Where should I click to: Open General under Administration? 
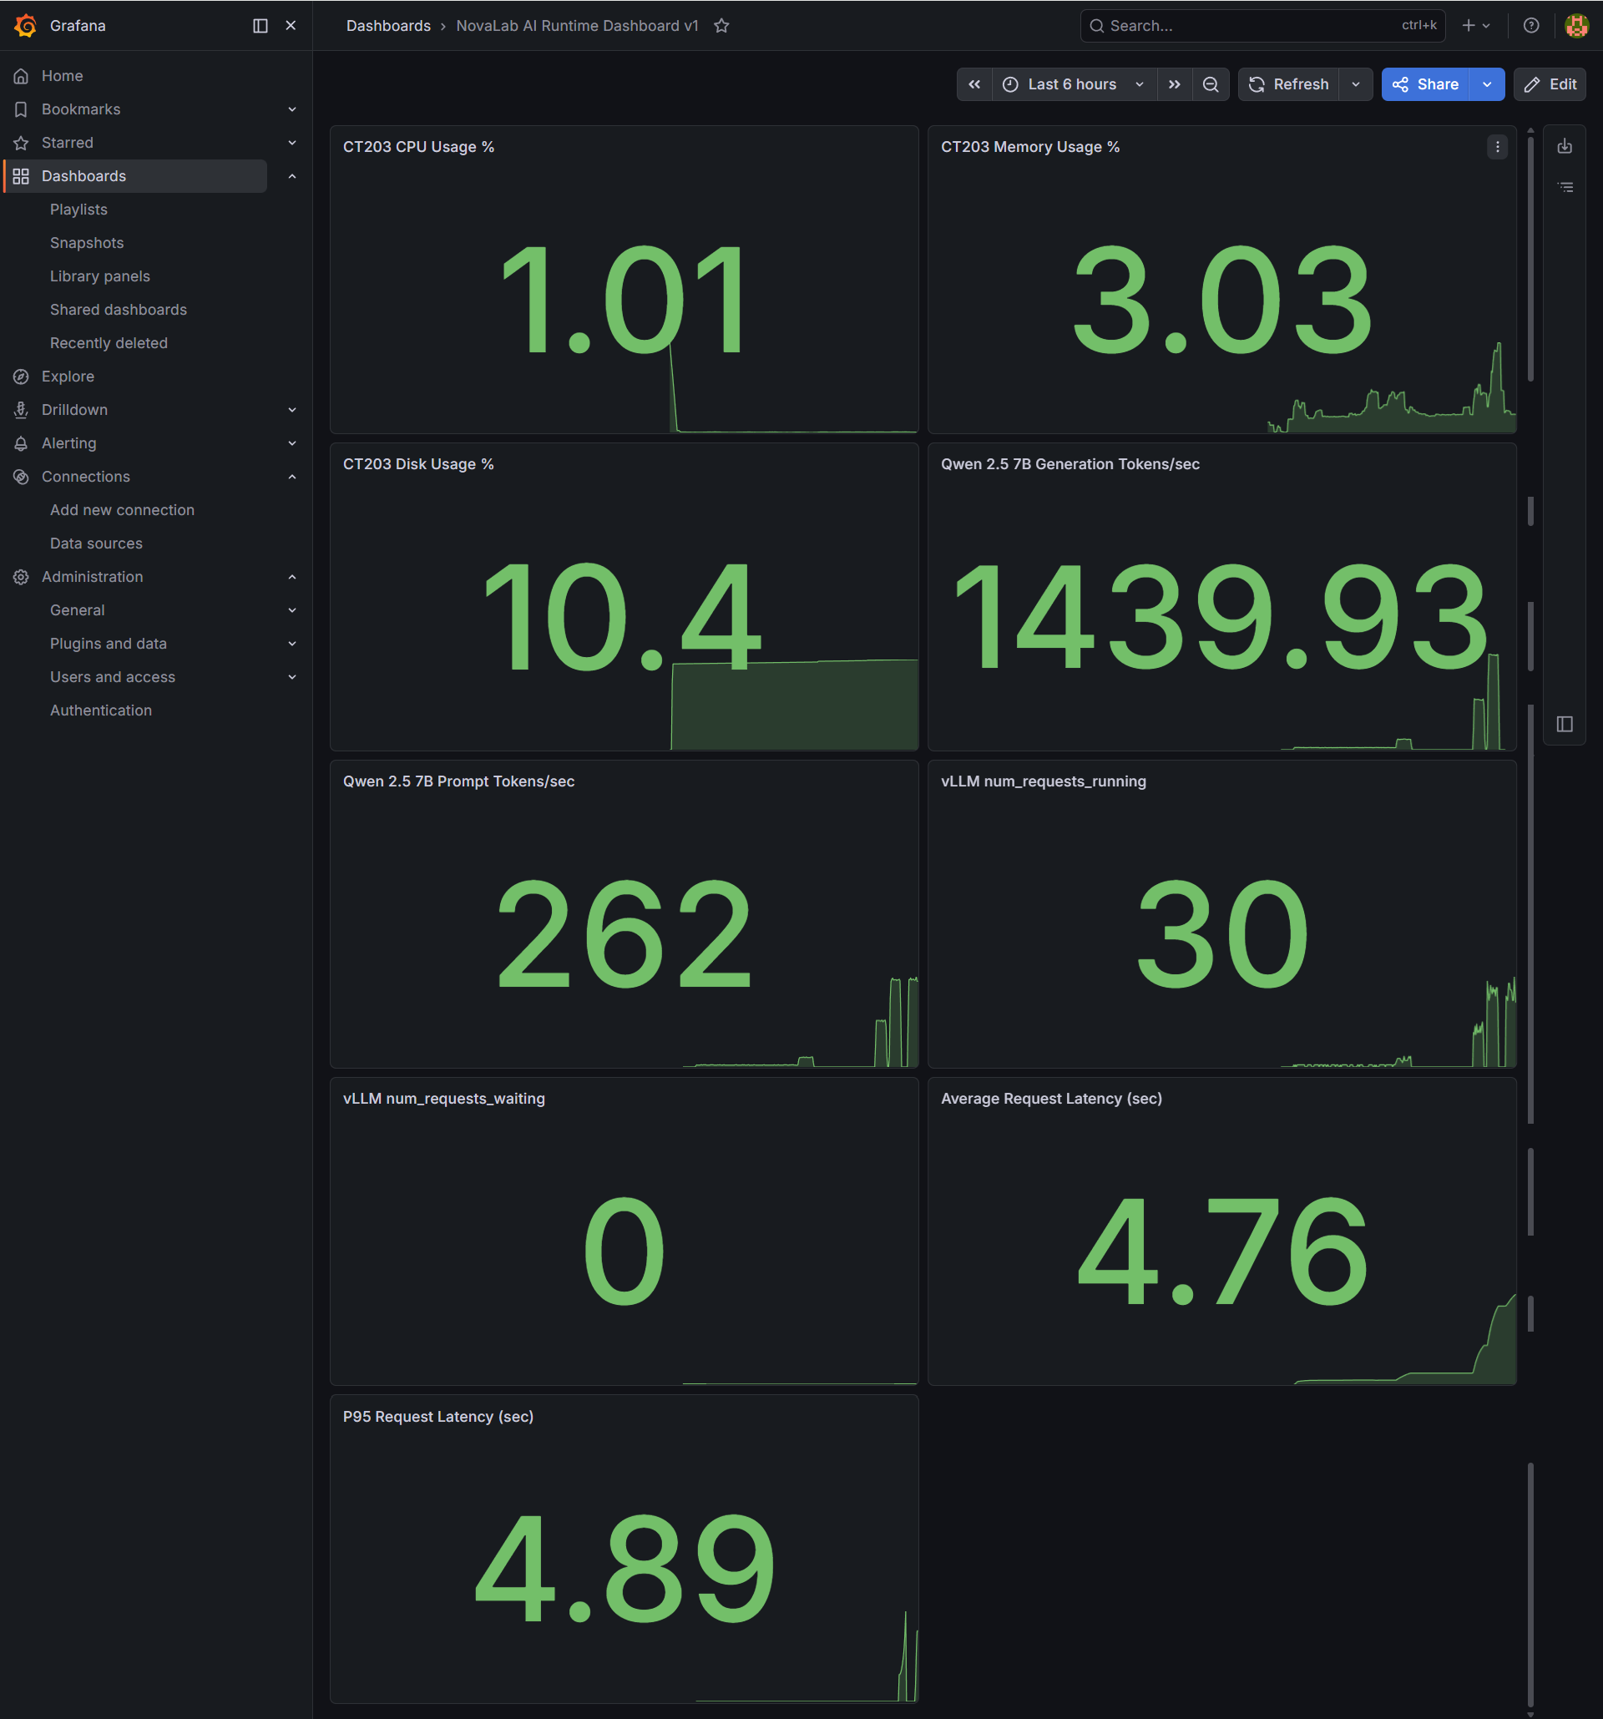(x=77, y=610)
